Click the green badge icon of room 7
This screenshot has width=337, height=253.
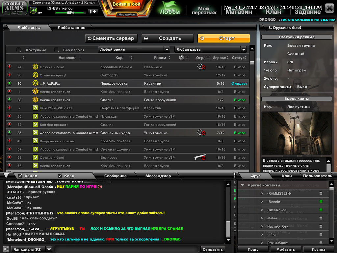(35, 108)
